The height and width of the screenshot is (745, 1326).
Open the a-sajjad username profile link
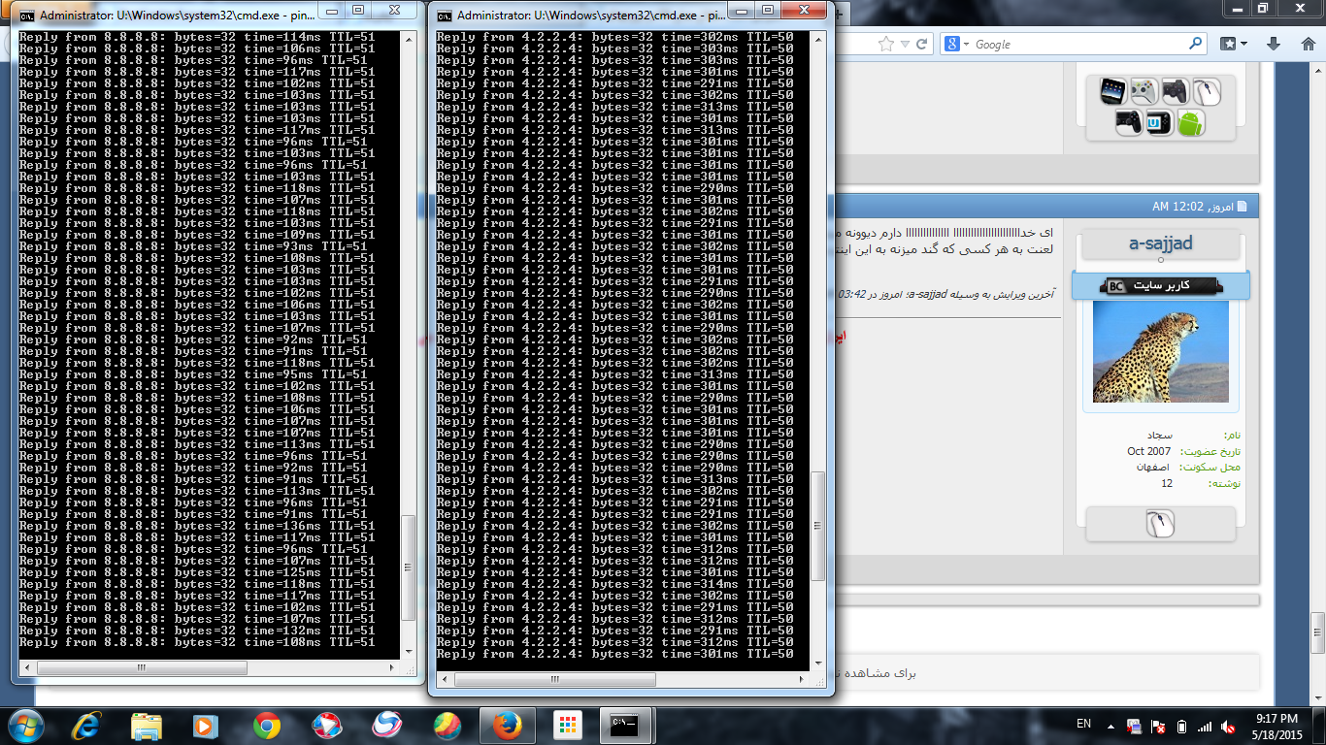click(x=1160, y=243)
